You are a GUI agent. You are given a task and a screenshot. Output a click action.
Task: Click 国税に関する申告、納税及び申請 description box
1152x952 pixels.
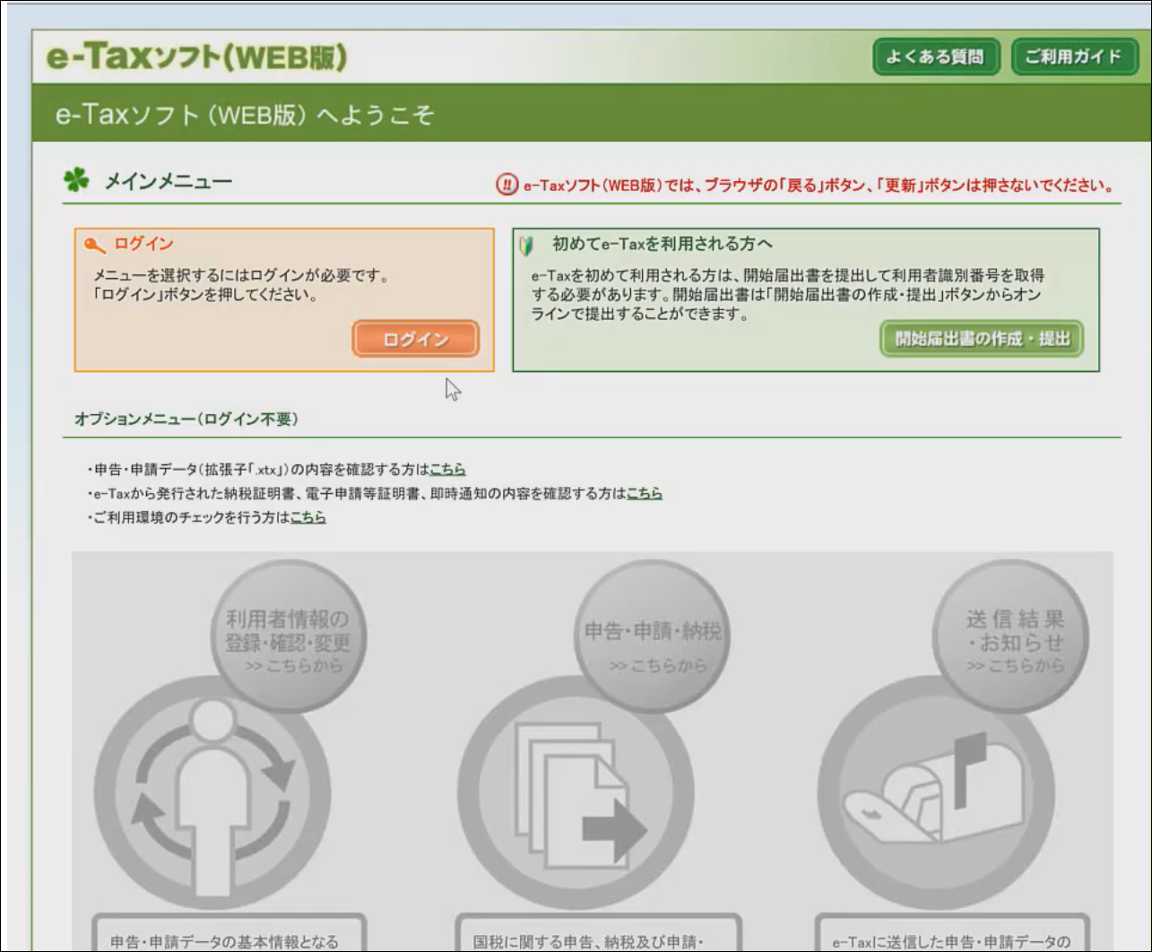pos(598,932)
